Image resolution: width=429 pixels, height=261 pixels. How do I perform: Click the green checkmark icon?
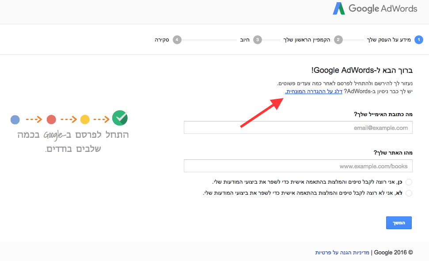120,118
